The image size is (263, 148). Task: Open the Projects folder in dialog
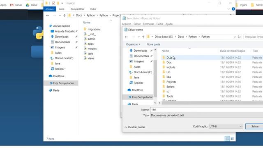coord(171,82)
